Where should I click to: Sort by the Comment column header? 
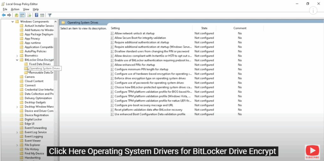point(240,28)
